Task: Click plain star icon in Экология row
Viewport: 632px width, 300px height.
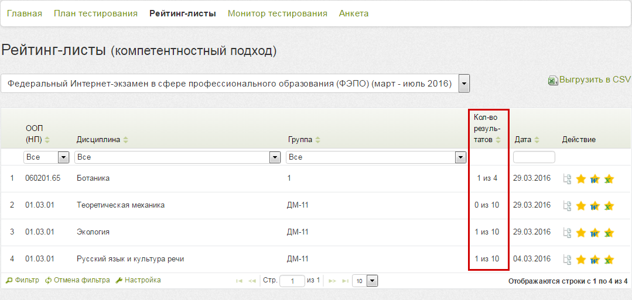Action: [581, 232]
